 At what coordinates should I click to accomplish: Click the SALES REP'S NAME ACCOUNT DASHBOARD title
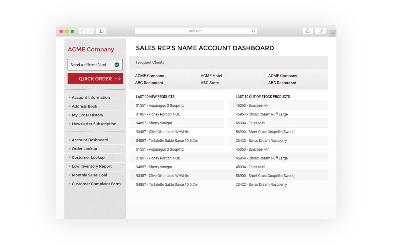(x=205, y=48)
